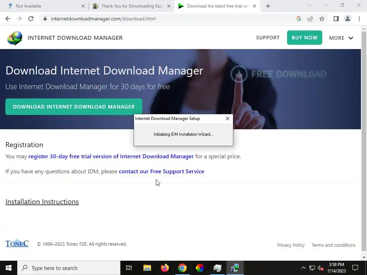Click the address bar URL

click(x=103, y=19)
